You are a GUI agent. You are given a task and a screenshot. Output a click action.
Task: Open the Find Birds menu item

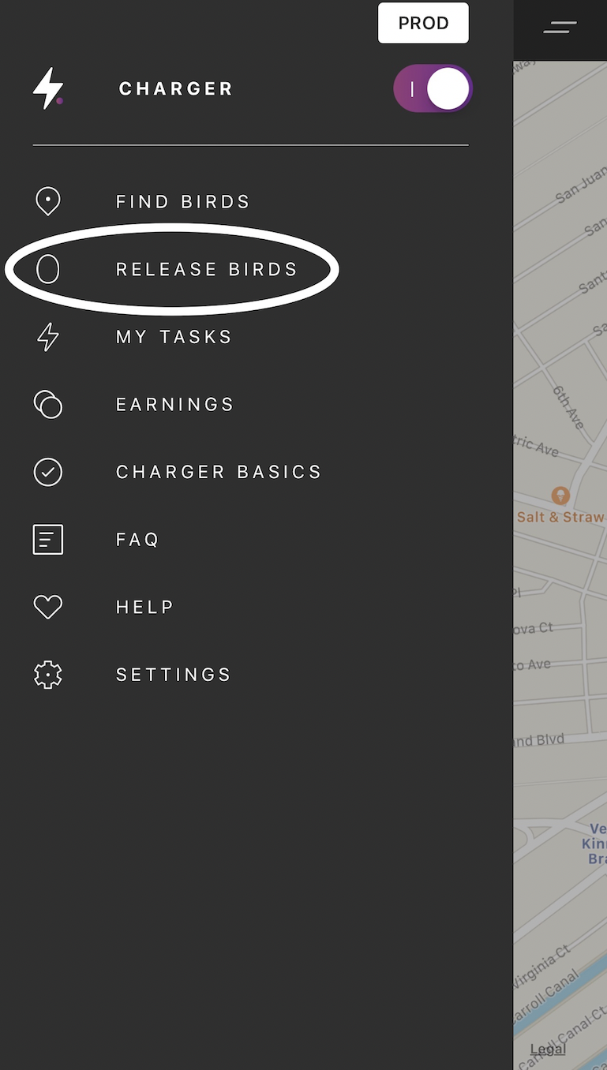[x=183, y=202]
